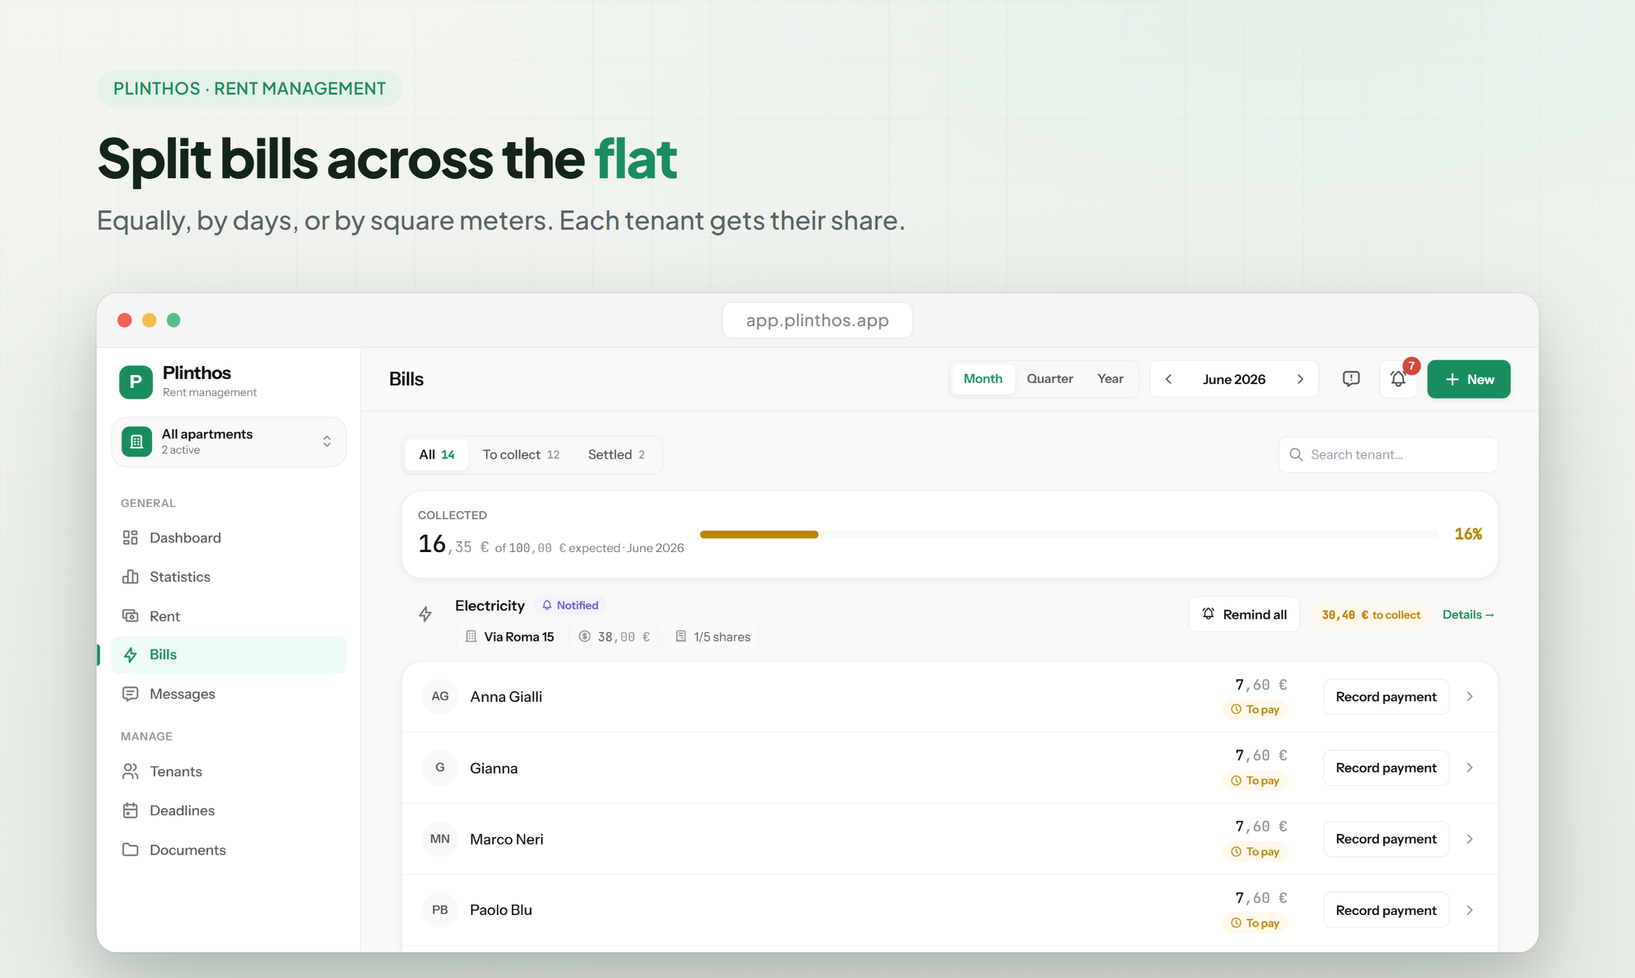Record payment for Marco Neri
1635x978 pixels.
[x=1386, y=839]
